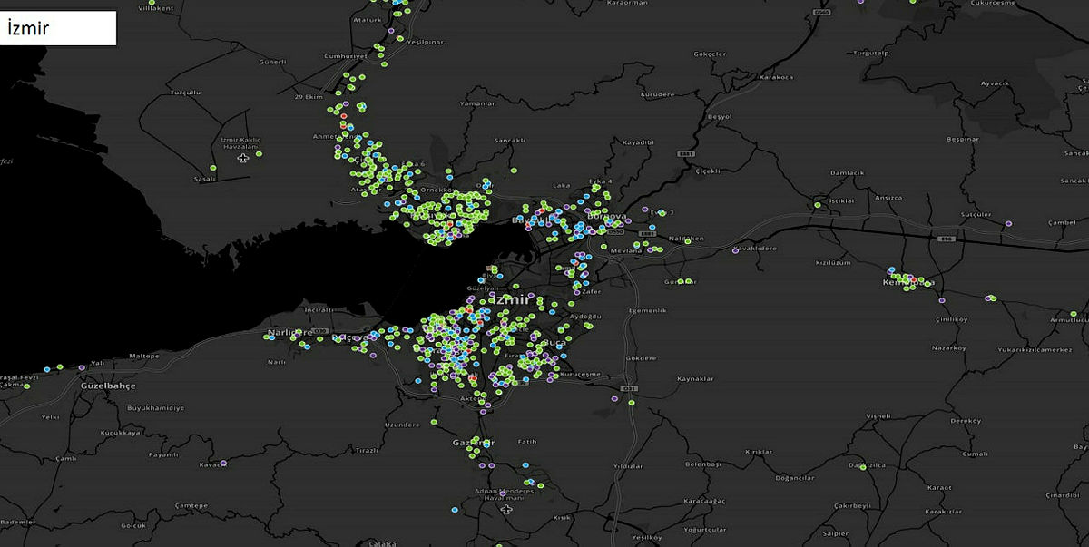
Task: Select green marker right of Kaklıç airport icon
Action: coord(259,154)
